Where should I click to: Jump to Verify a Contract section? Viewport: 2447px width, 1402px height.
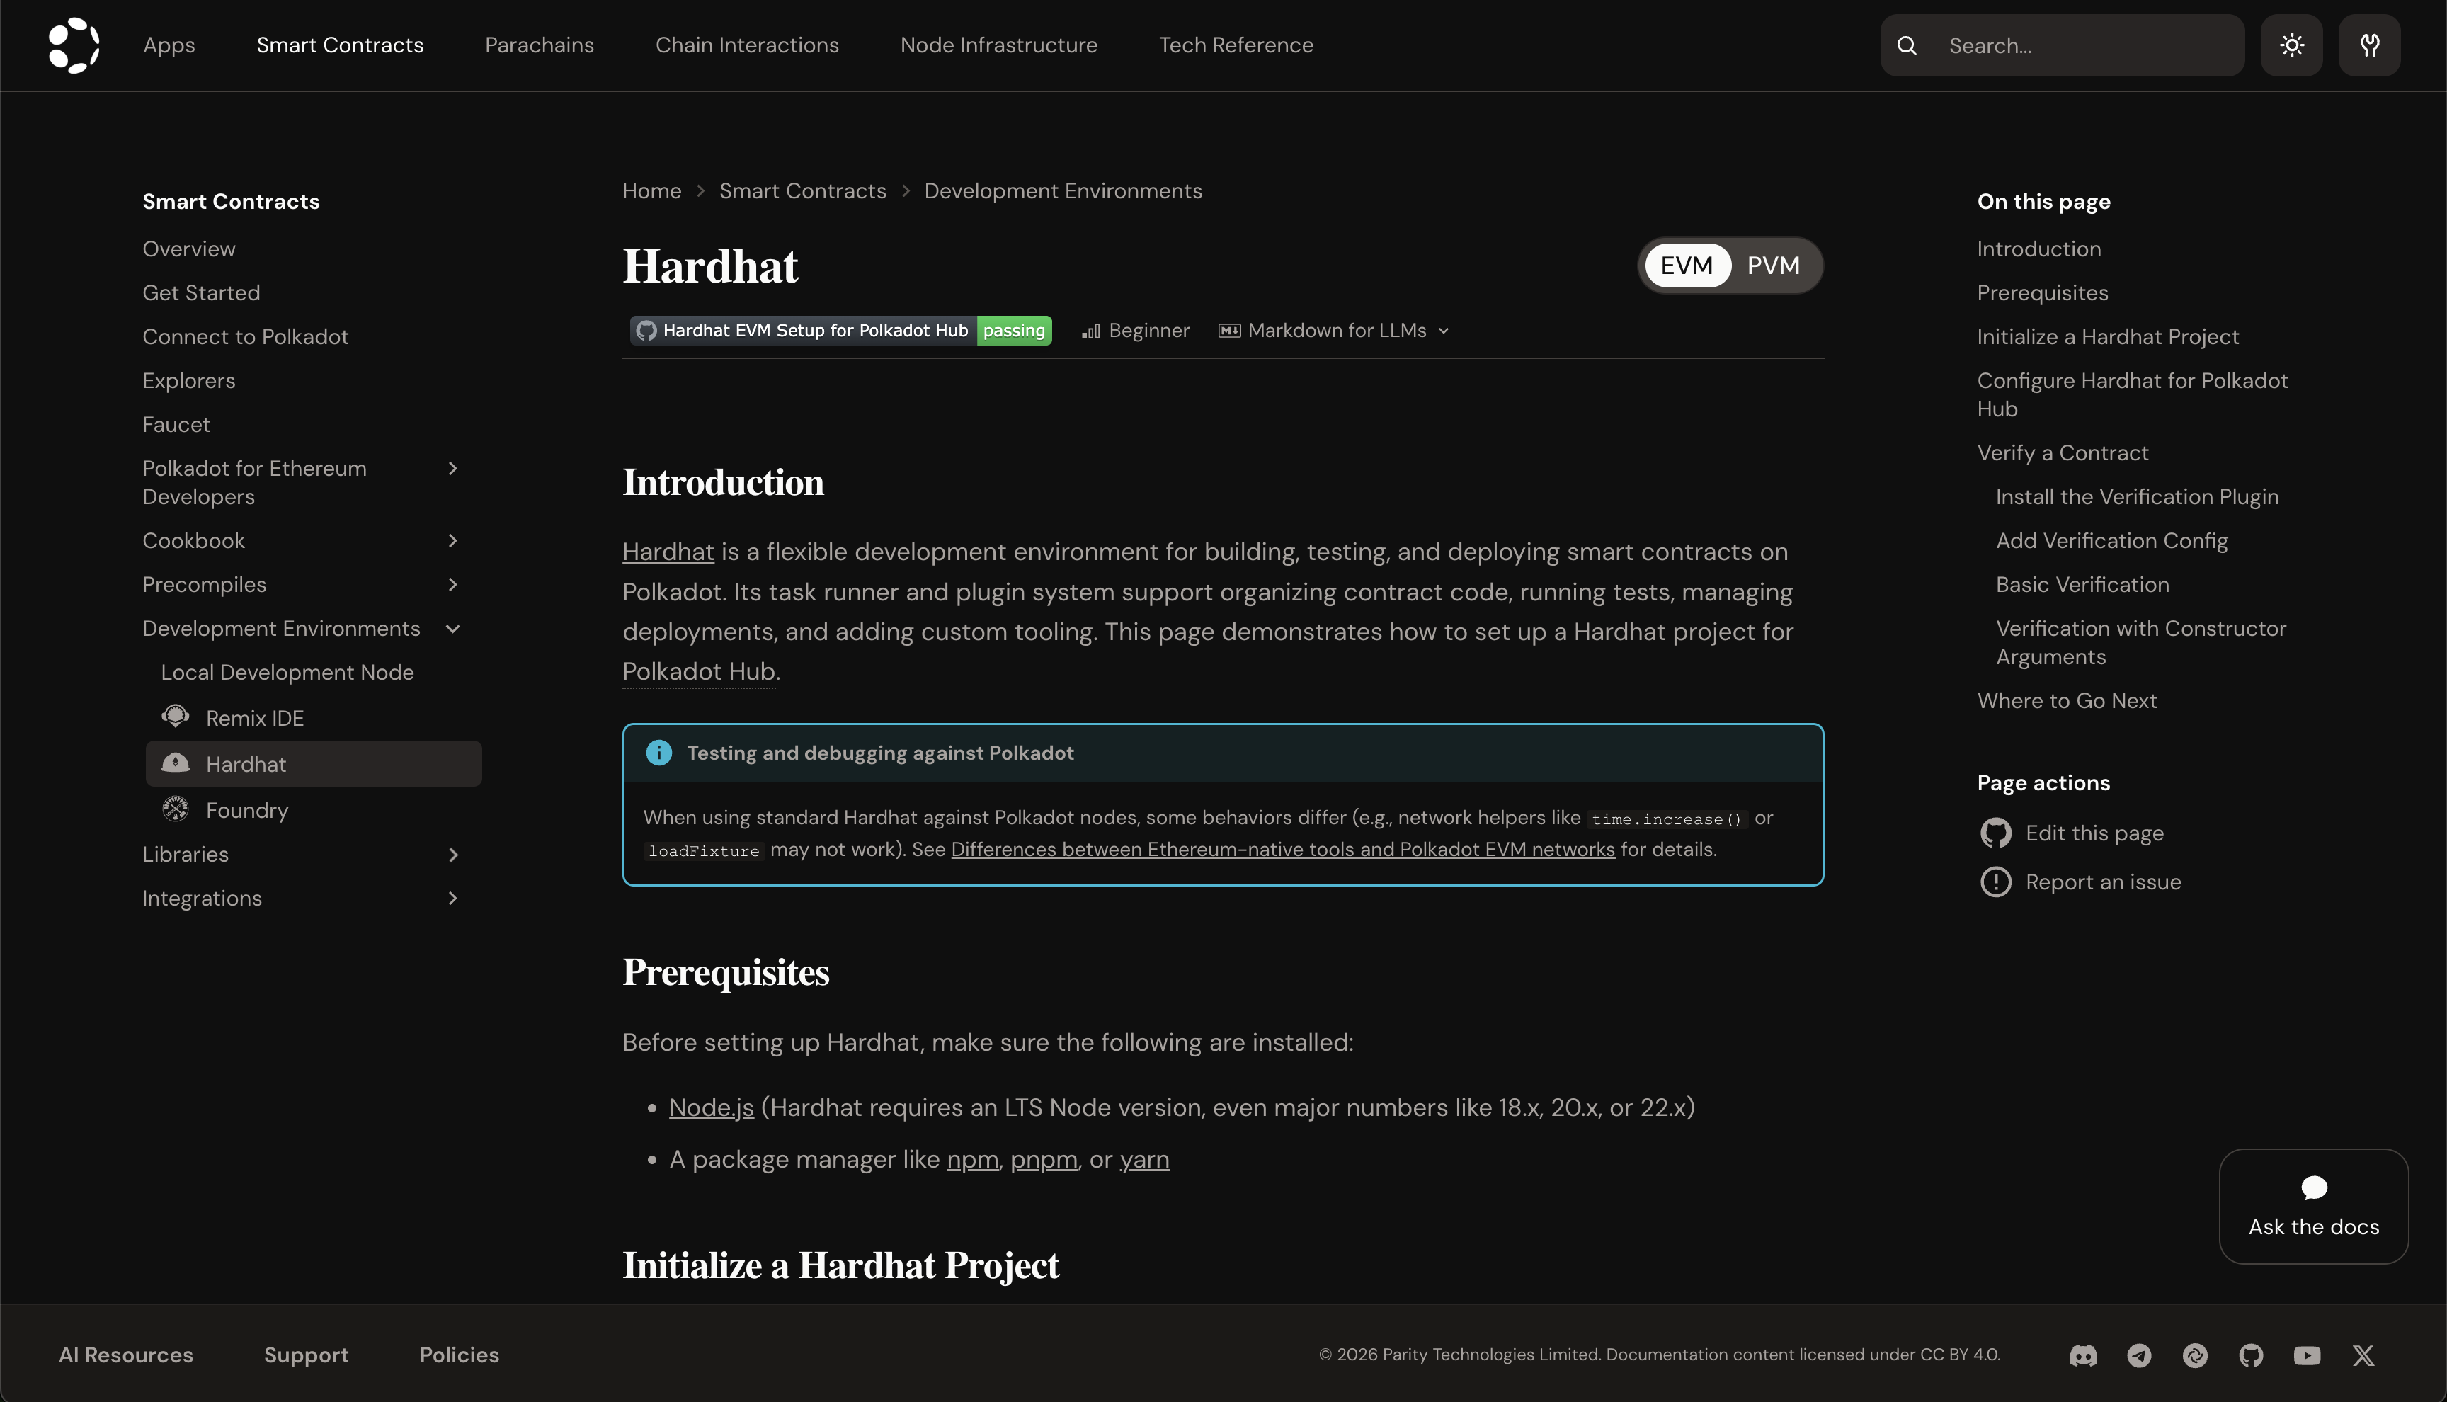[x=2062, y=452]
